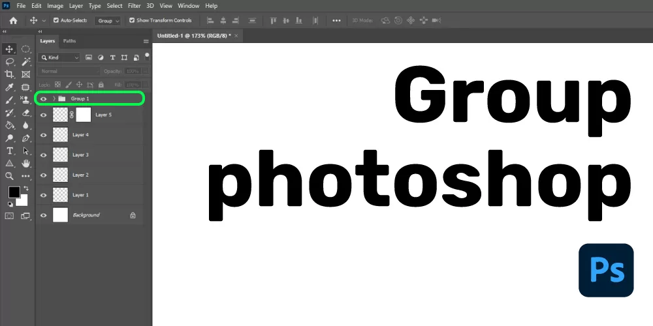Expand the Group 1 folder chevron
Image resolution: width=653 pixels, height=326 pixels.
point(54,98)
